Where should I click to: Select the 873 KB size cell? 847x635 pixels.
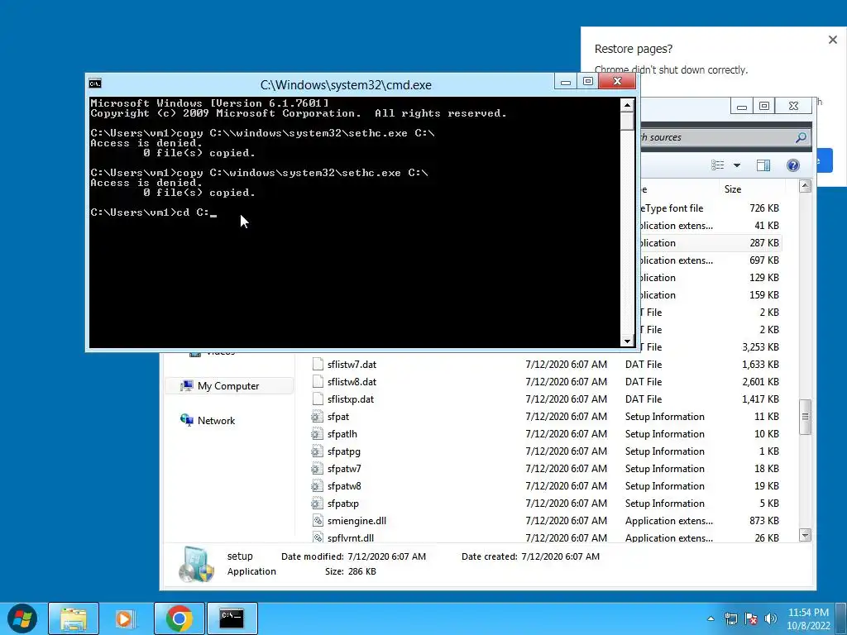click(763, 521)
